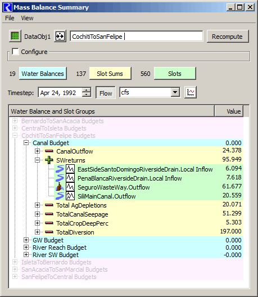This screenshot has height=297, width=258.
Task: Toggle the Flow button
Action: tap(106, 93)
